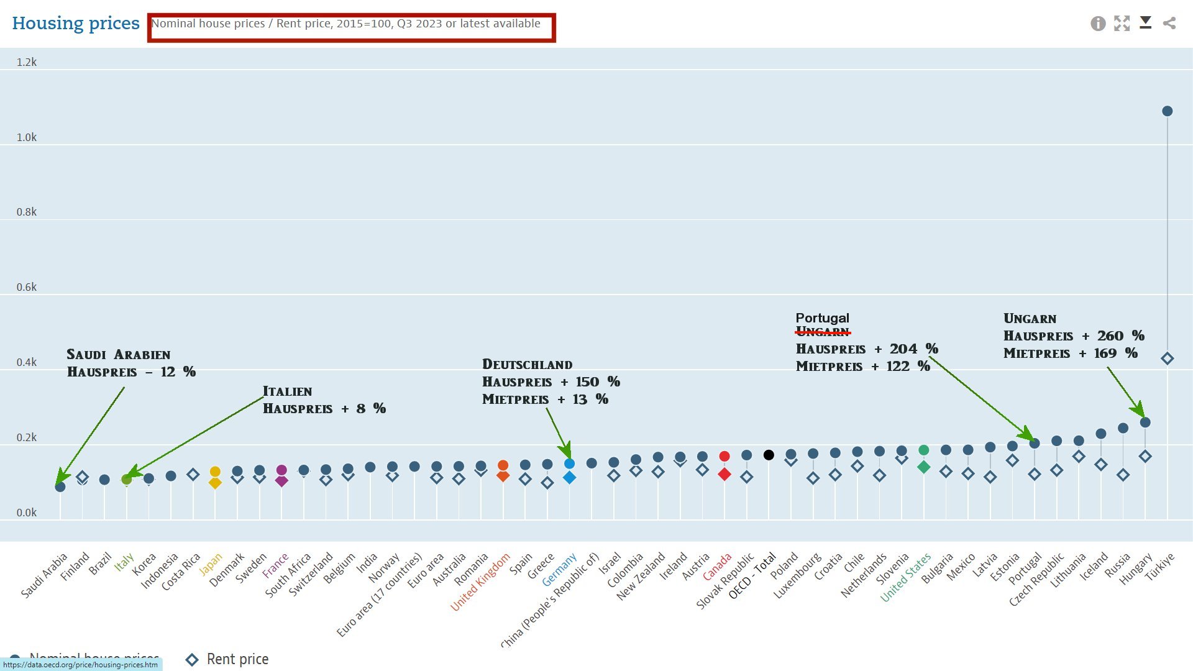Viewport: 1193px width, 671px height.
Task: Select the OECD - Total axis label
Action: pos(752,576)
